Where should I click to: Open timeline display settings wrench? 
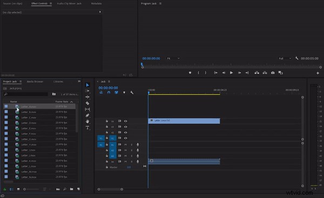(x=132, y=92)
